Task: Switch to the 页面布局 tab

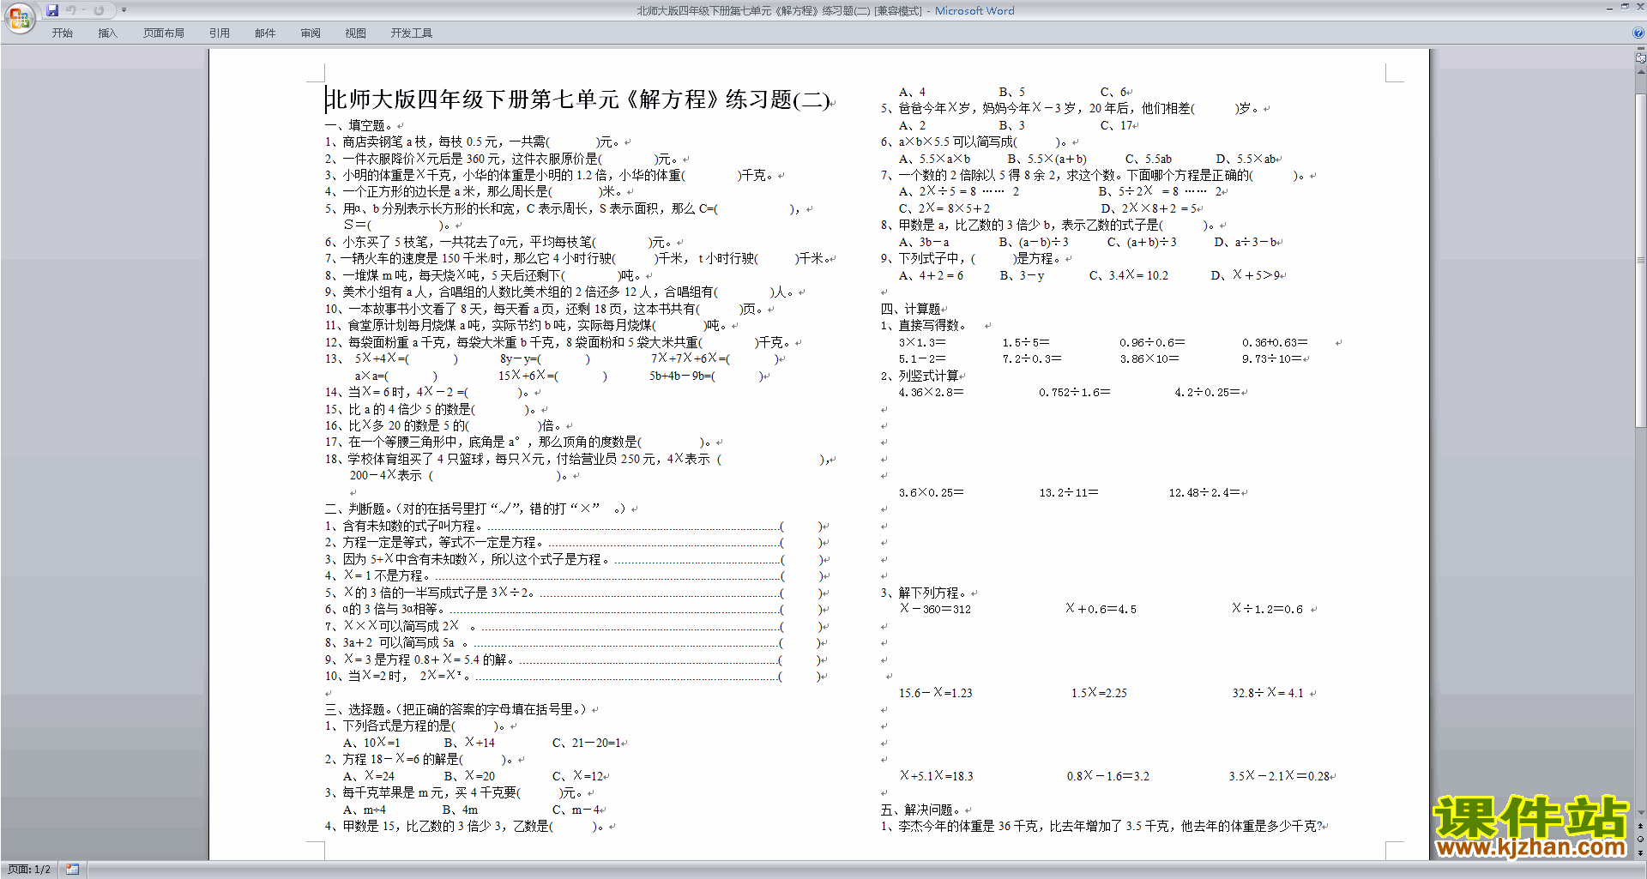Action: pyautogui.click(x=164, y=33)
